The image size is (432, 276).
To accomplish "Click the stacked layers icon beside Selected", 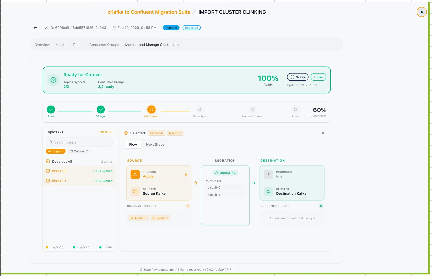I will pos(126,133).
